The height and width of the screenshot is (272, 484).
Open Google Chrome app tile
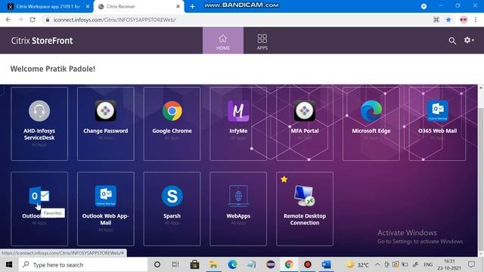pos(172,124)
